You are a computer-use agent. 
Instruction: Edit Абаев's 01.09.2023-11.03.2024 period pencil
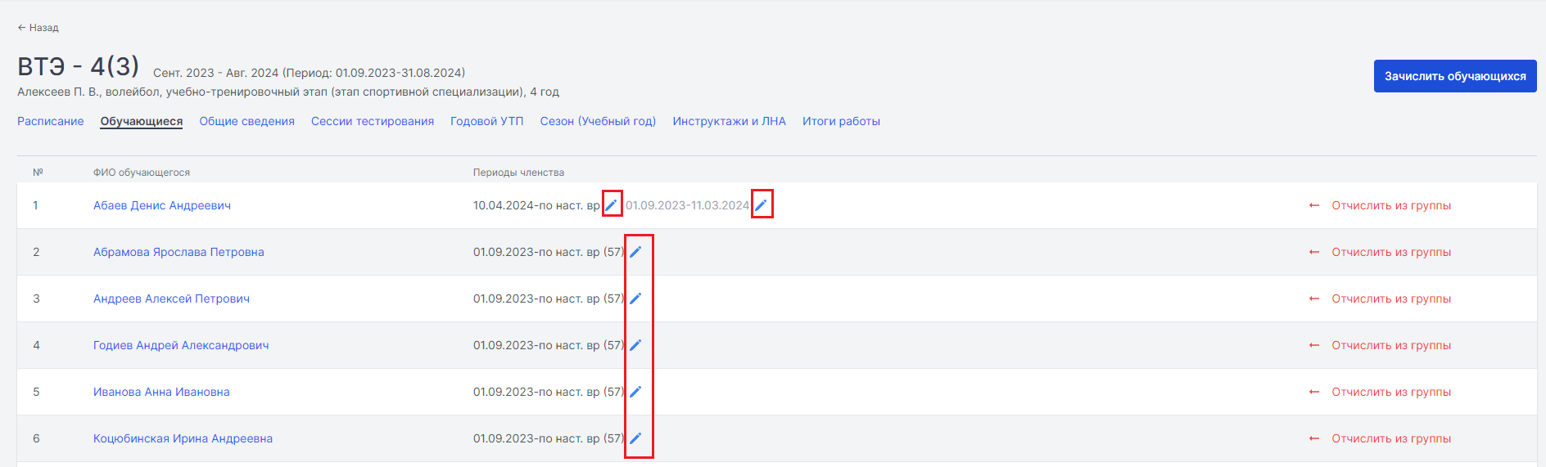coord(761,205)
